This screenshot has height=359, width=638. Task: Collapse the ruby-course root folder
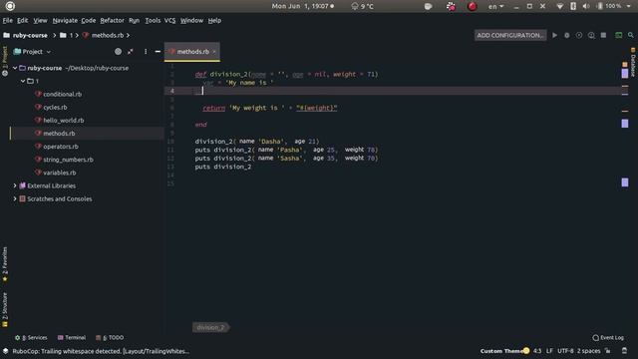coord(15,68)
